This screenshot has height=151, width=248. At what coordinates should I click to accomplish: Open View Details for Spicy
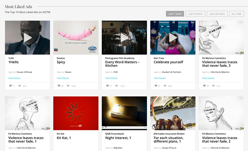(63, 78)
